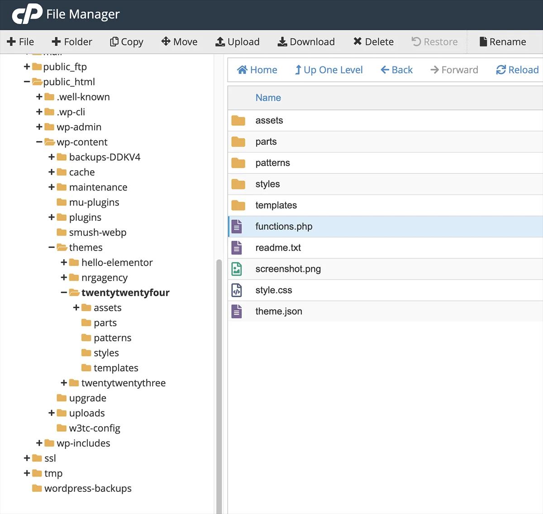Expand the wp-includes folder node
Image resolution: width=543 pixels, height=514 pixels.
pos(39,443)
